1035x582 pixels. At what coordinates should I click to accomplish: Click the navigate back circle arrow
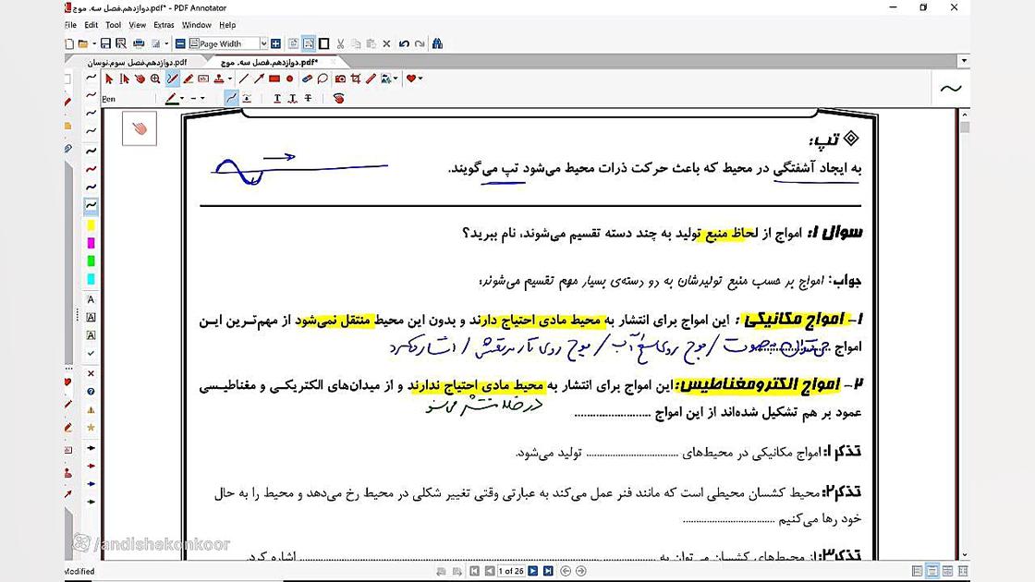pyautogui.click(x=566, y=571)
